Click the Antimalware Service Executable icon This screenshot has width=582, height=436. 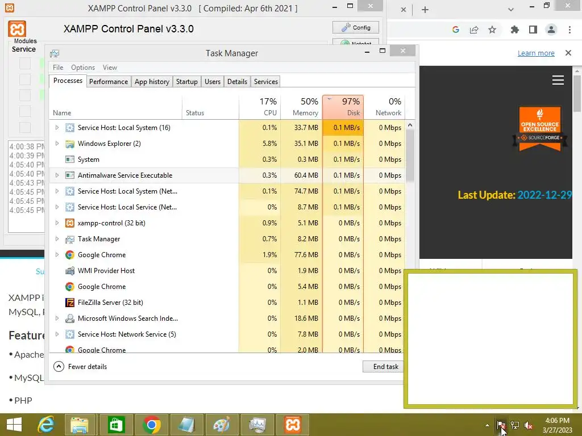(x=70, y=175)
